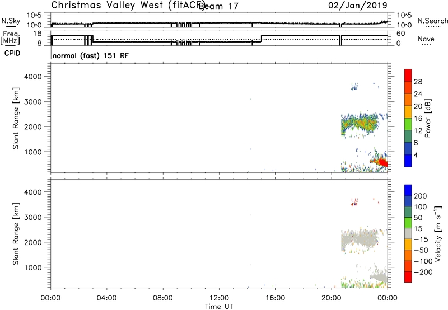The image size is (448, 310).
Task: Click the '28' tick on Power colorbar
Action: 418,82
